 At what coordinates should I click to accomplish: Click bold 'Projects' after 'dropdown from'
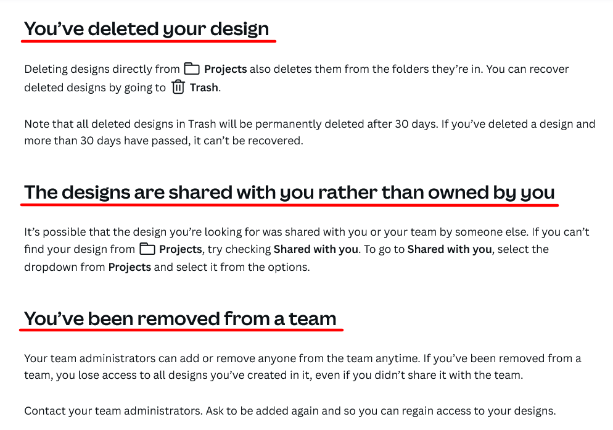130,268
